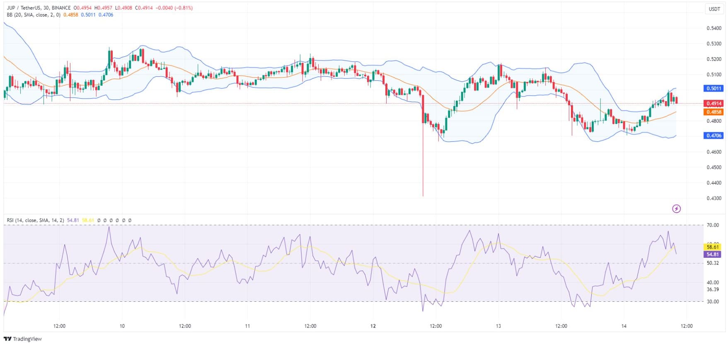This screenshot has height=344, width=728.
Task: Click date label 11 on time axis
Action: (247, 326)
